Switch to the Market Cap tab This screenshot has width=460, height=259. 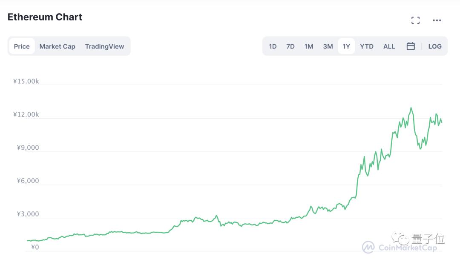(x=57, y=46)
